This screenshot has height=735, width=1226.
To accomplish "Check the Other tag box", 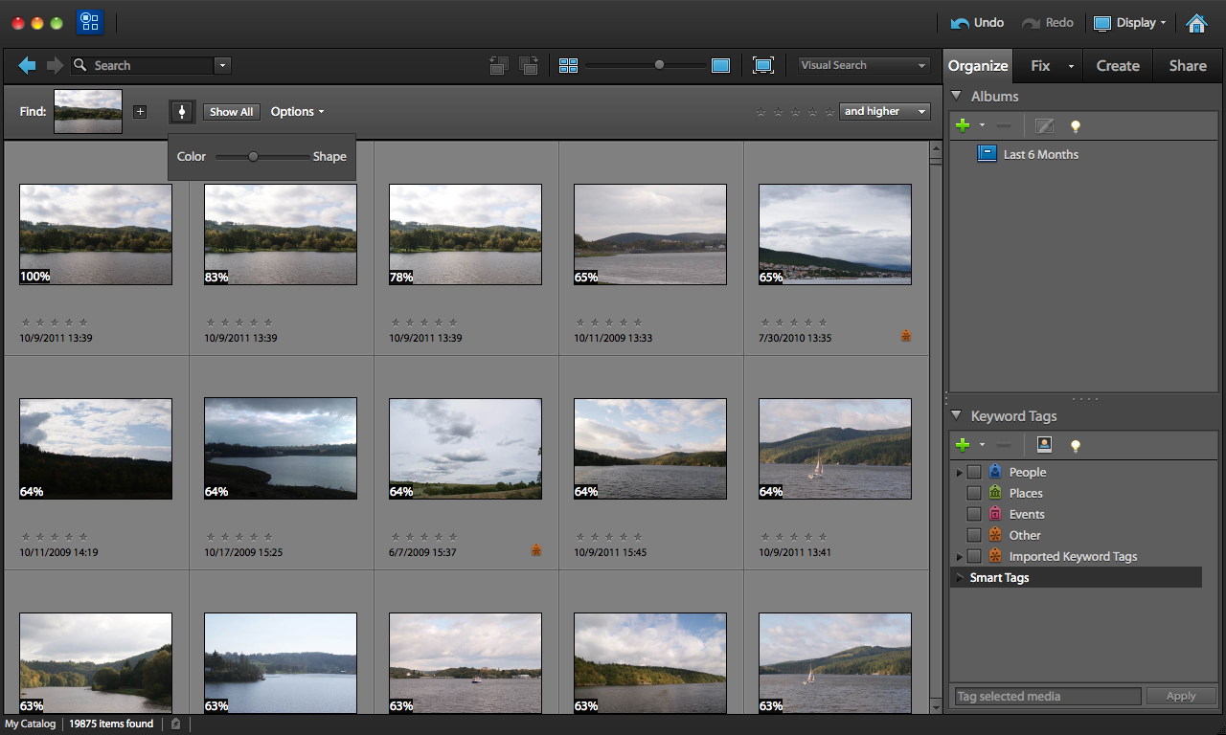I will click(x=974, y=535).
